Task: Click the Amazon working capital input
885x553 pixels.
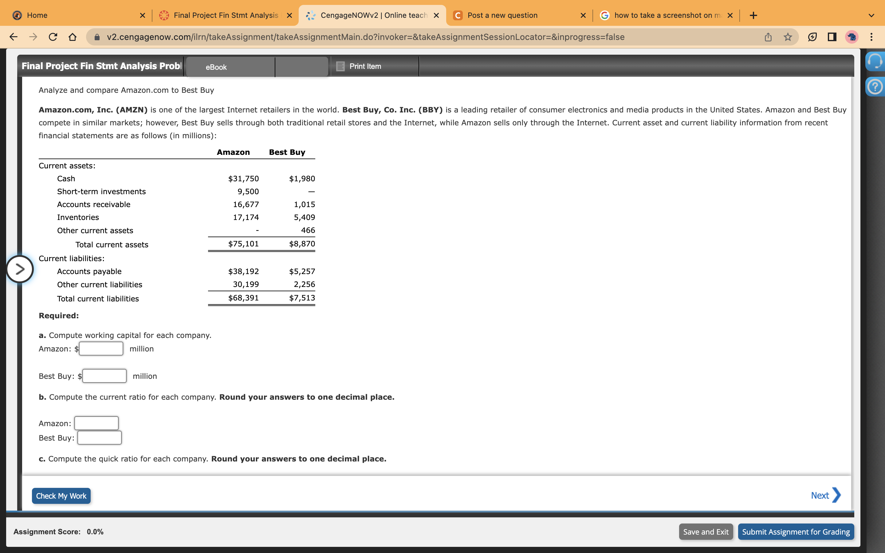Action: [101, 349]
